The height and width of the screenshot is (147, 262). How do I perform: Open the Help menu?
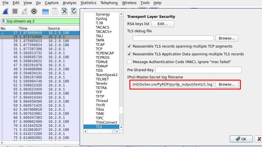click(157, 3)
